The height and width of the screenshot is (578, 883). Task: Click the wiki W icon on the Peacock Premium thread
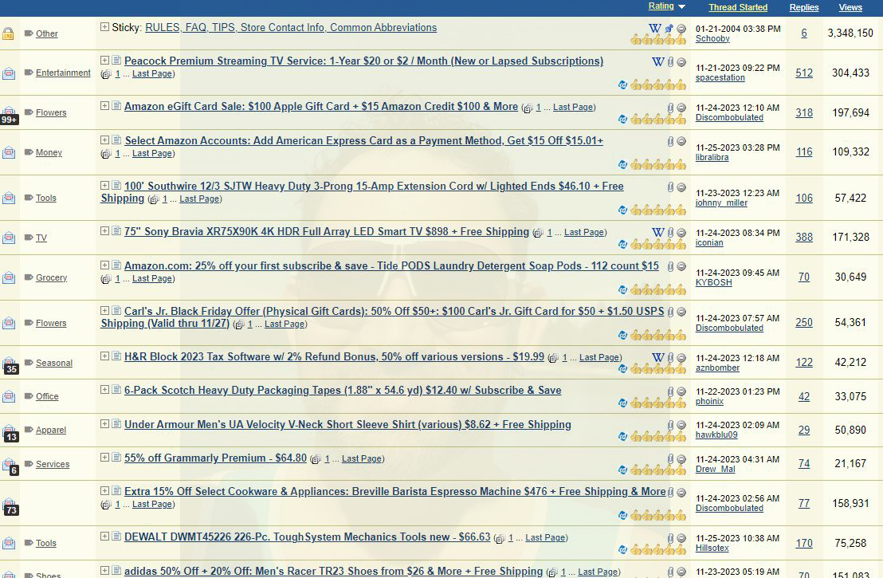[x=657, y=62]
